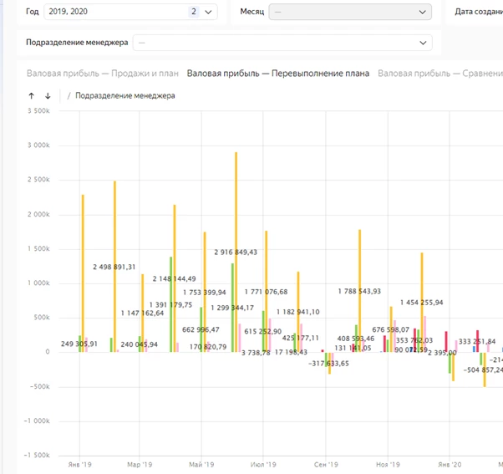
Task: Click x-axis label Мар '19
Action: (140, 465)
